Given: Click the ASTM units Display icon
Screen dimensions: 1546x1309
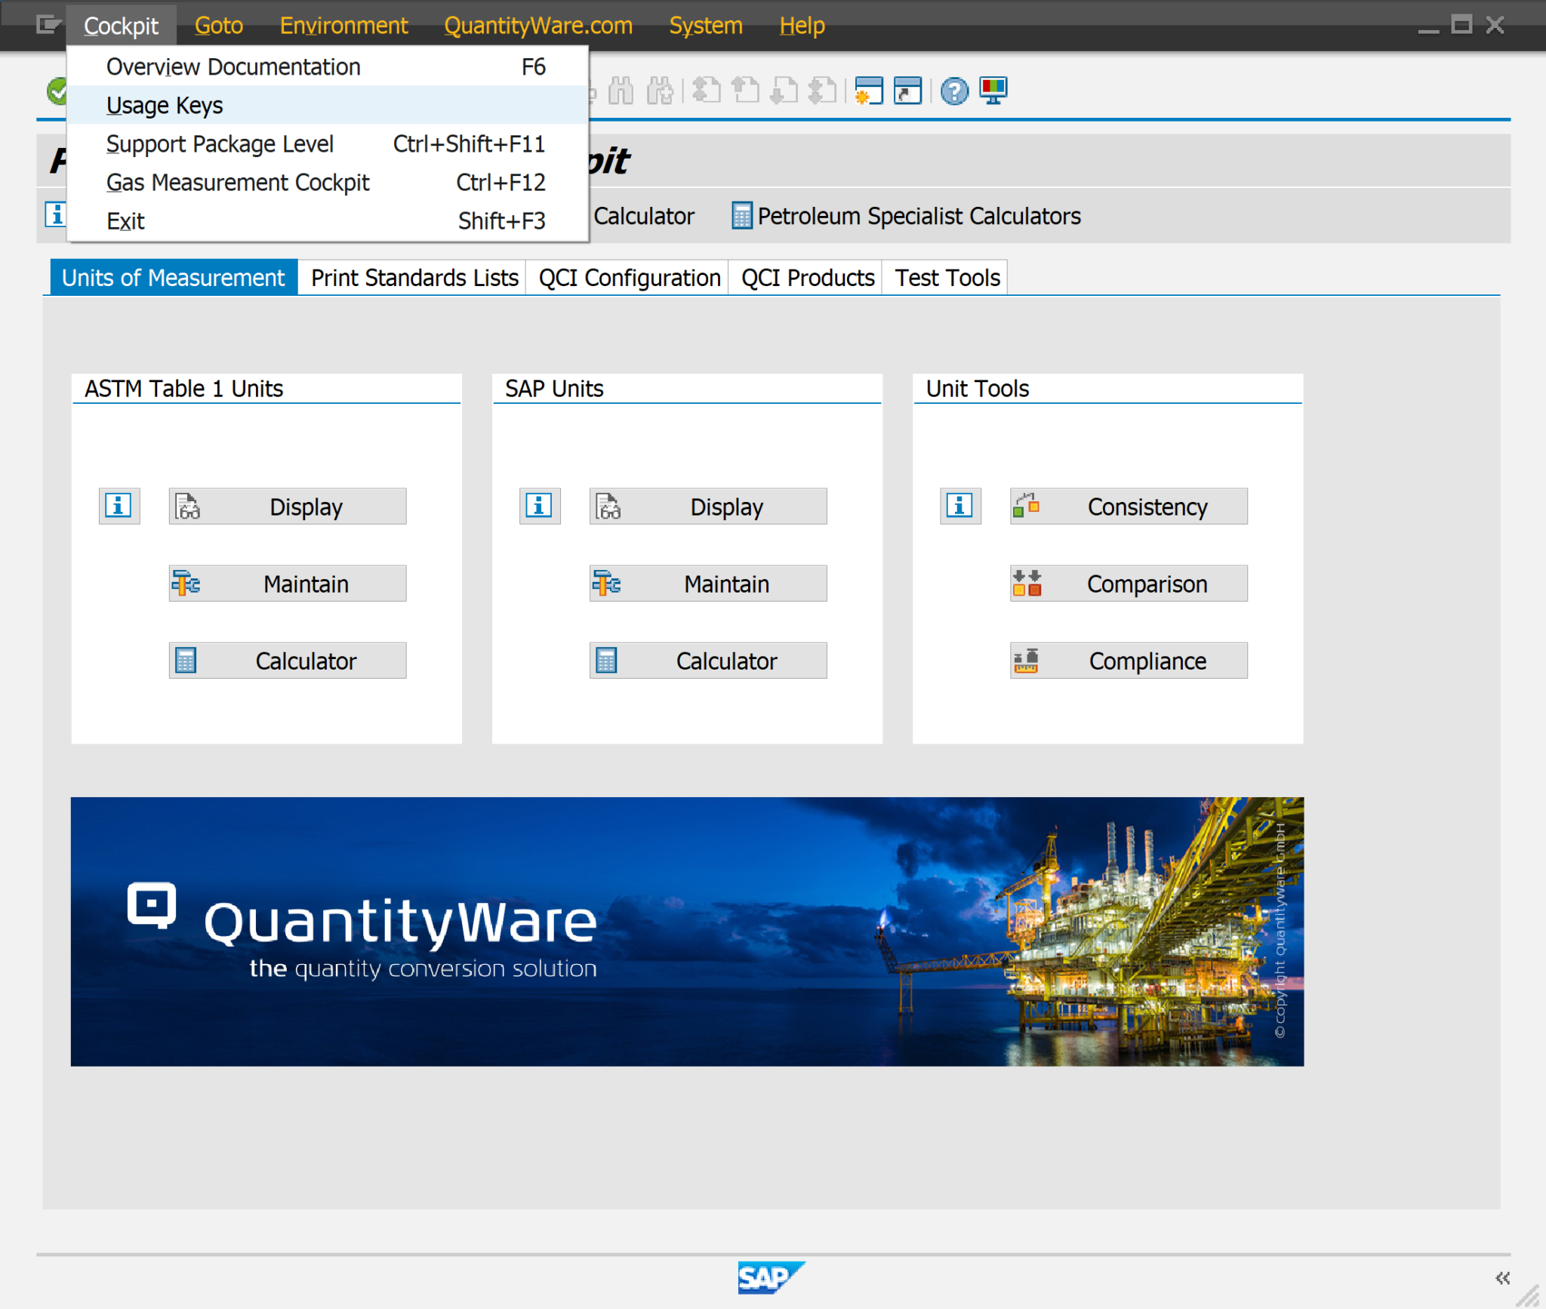Looking at the screenshot, I should tap(188, 506).
